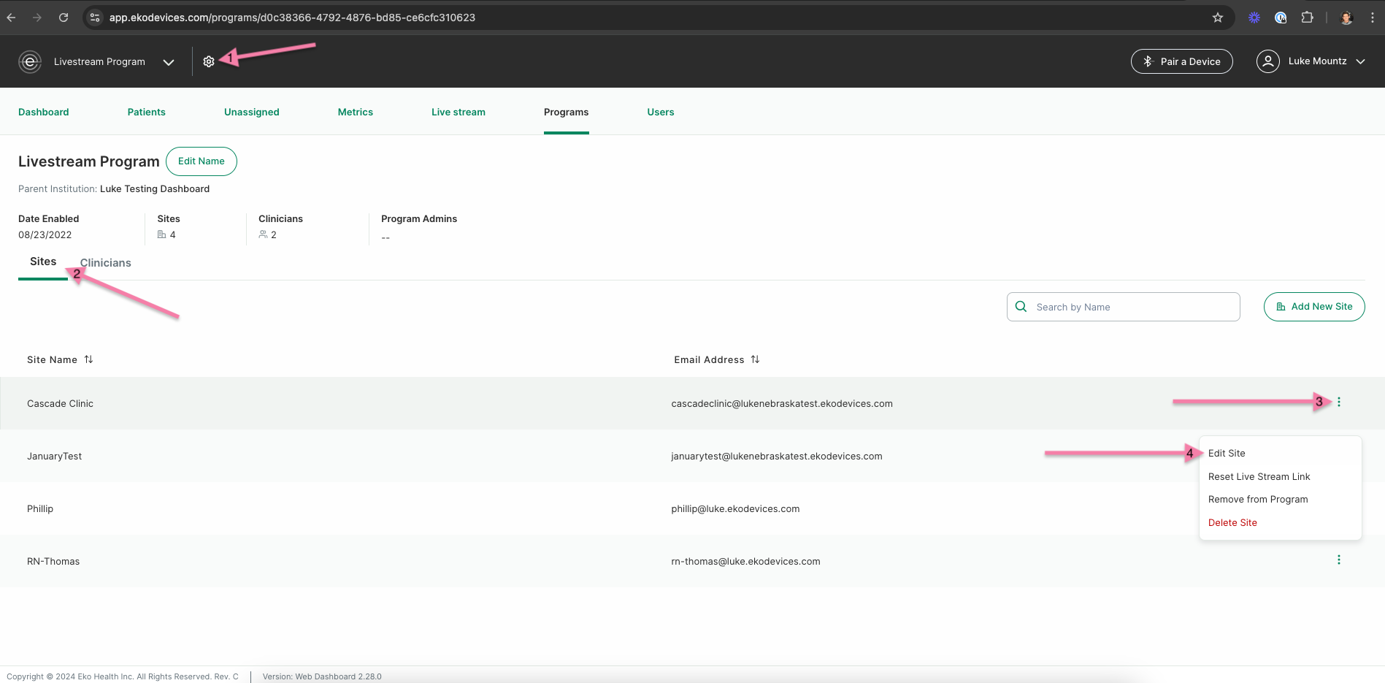This screenshot has height=683, width=1385.
Task: Click the blue circular extension icon
Action: (1281, 18)
